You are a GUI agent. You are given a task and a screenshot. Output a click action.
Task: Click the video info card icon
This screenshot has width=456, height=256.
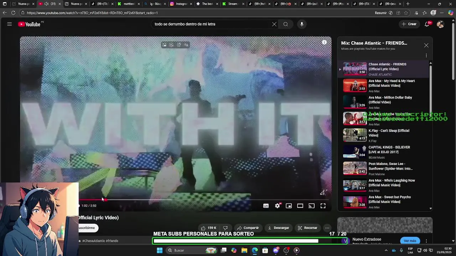tap(325, 42)
